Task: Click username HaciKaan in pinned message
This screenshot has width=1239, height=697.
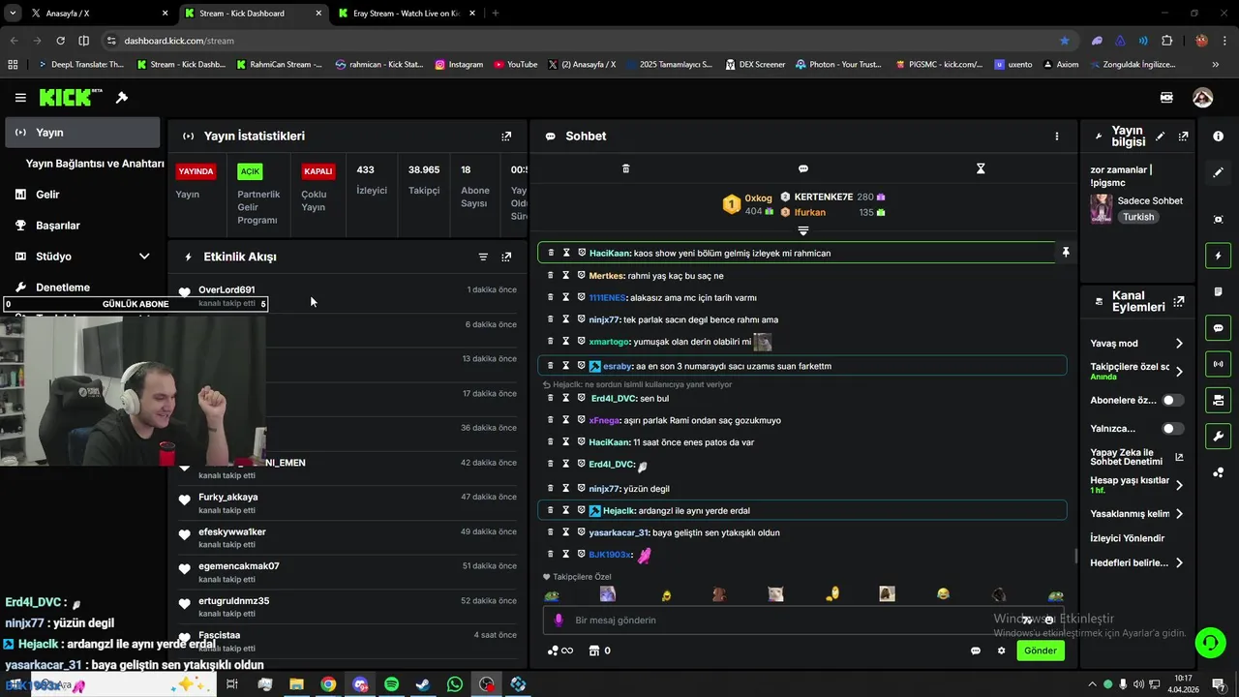Action: [x=609, y=253]
